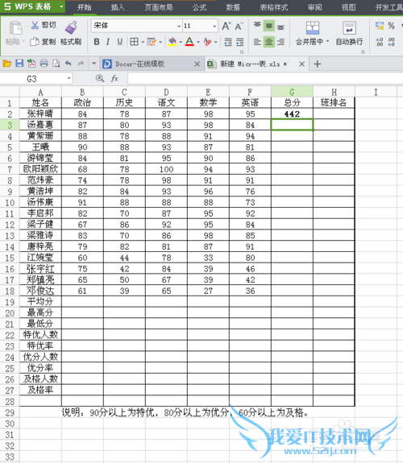This screenshot has width=403, height=463.
Task: Select the 班排名 header cell
Action: 334,102
